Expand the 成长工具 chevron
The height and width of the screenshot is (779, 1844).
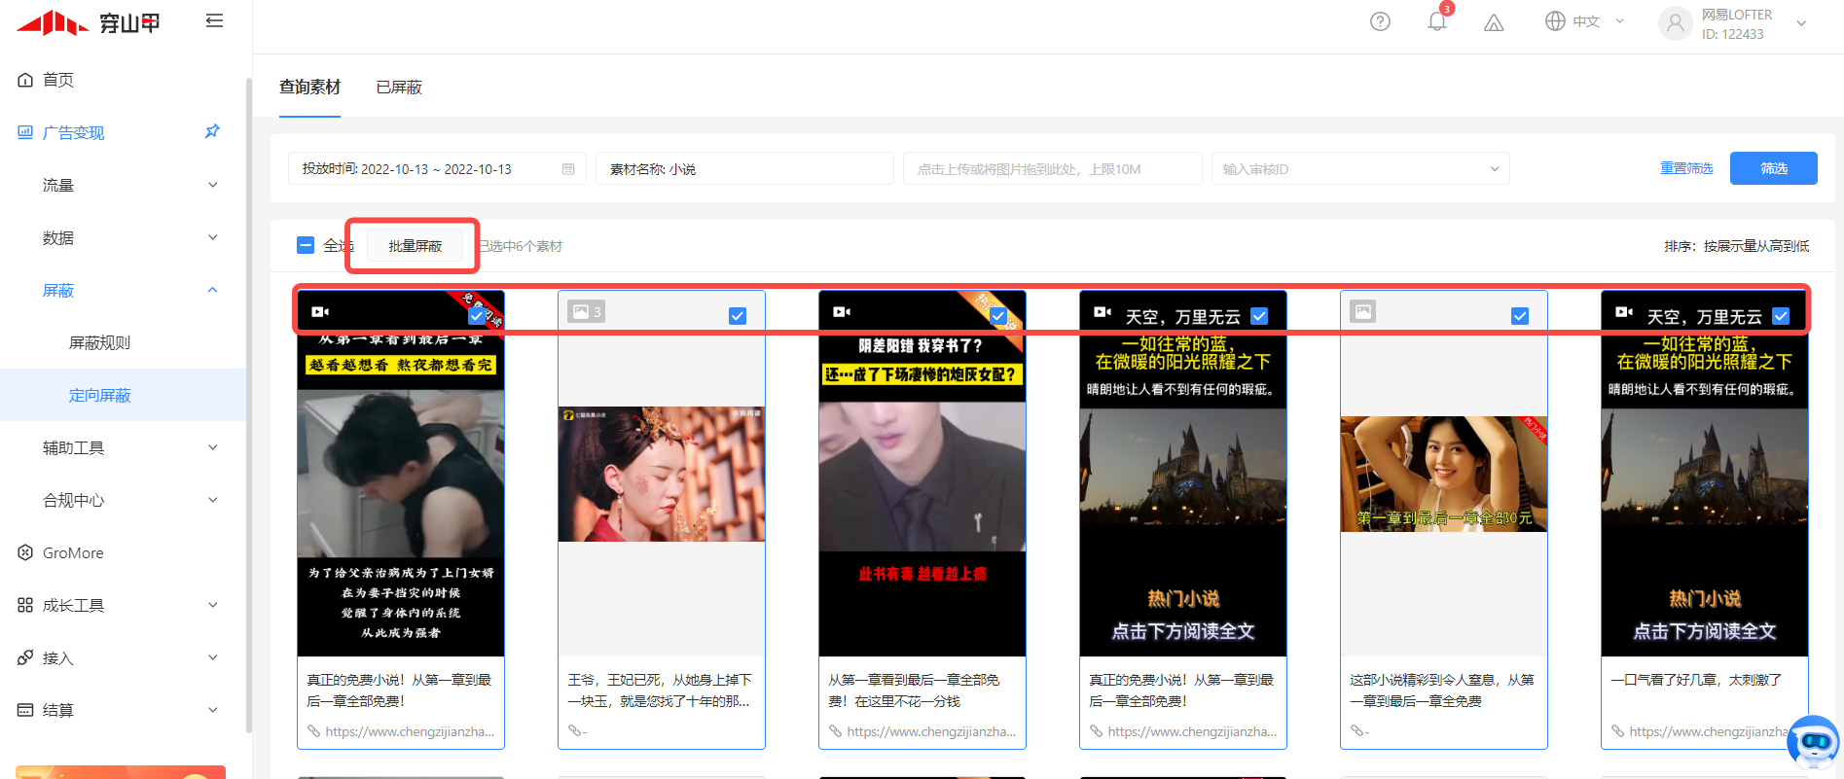(213, 605)
